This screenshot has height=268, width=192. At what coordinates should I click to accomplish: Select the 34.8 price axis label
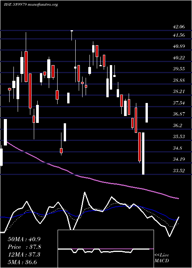coord(177,148)
